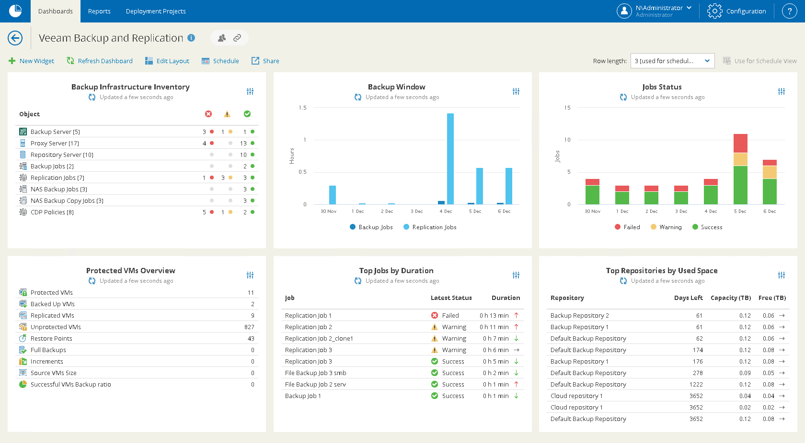This screenshot has width=805, height=443.
Task: Click the dashboard users sharing icon
Action: (222, 38)
